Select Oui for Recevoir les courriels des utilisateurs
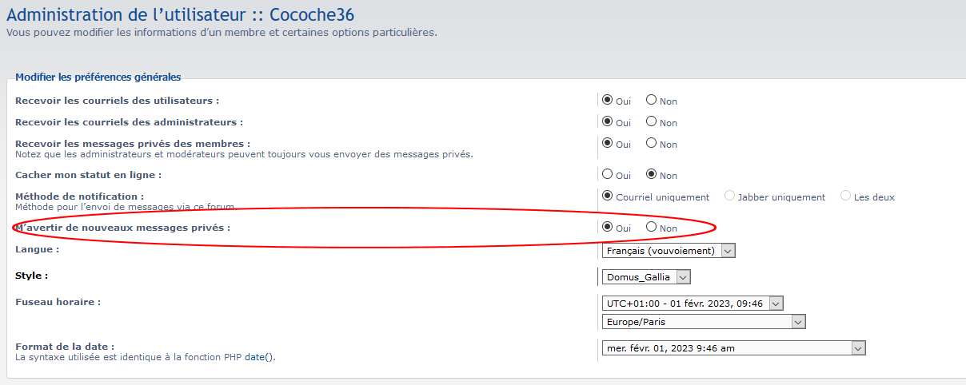This screenshot has width=966, height=385. (608, 101)
